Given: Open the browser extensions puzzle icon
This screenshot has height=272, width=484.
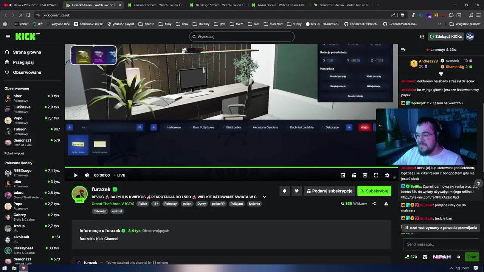Looking at the screenshot, I should click(x=451, y=15).
